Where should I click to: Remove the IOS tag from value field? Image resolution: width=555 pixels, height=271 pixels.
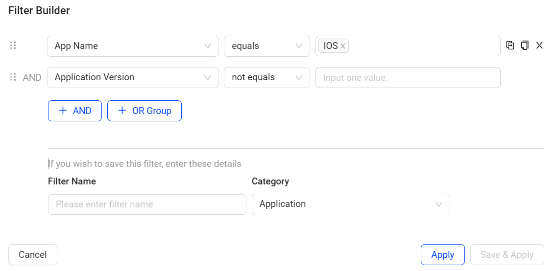343,46
